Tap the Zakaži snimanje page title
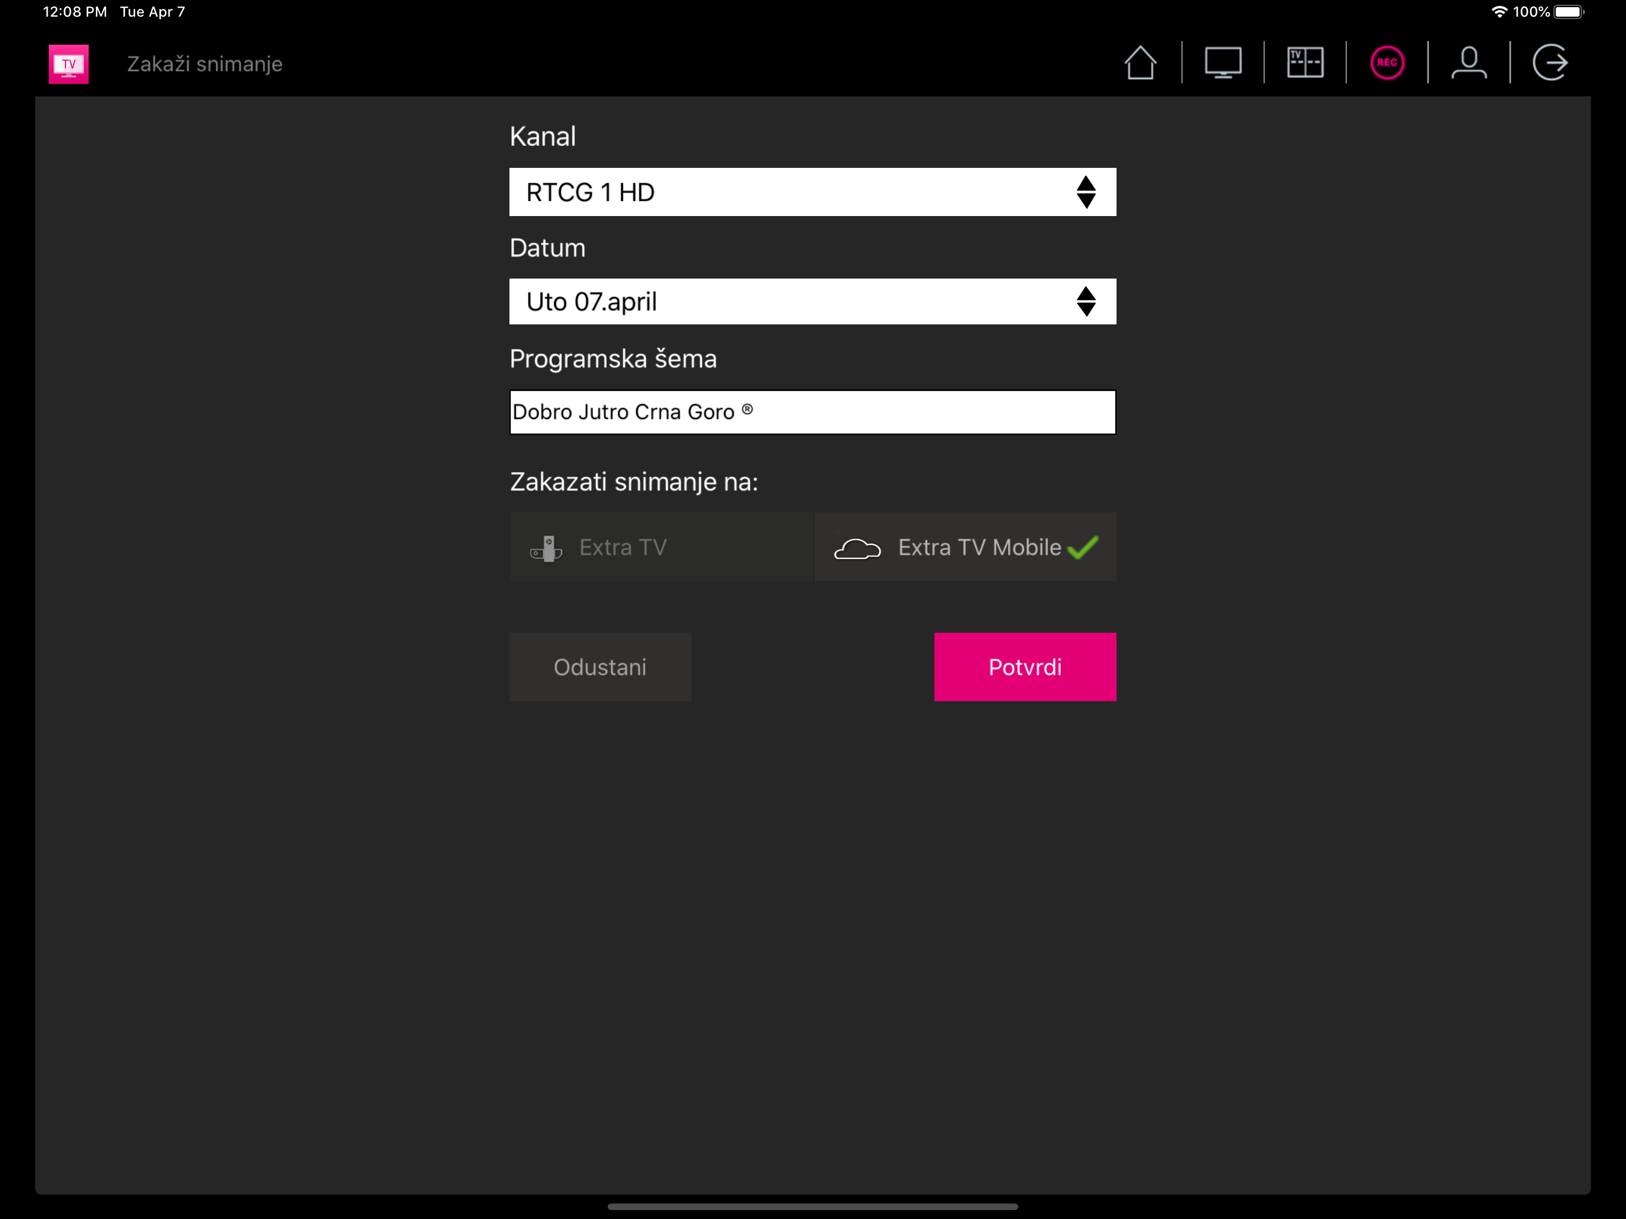Image resolution: width=1626 pixels, height=1219 pixels. (x=204, y=64)
